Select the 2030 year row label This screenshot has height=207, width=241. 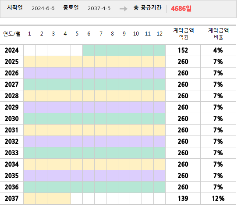point(12,118)
